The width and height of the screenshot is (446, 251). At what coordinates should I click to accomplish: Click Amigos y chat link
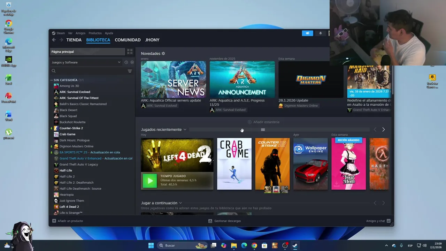tap(376, 221)
